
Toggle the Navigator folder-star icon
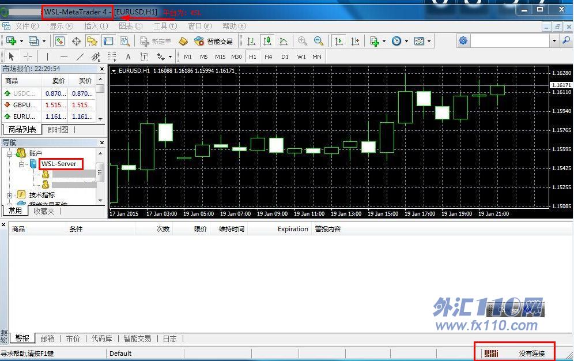(x=92, y=41)
